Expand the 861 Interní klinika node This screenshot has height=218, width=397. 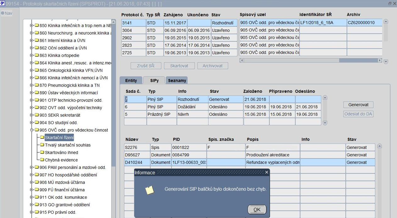[x=32, y=41]
